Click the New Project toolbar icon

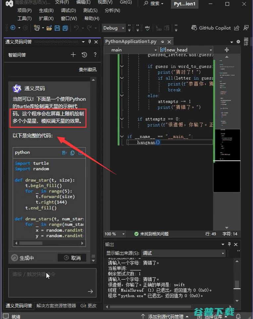(x=37, y=28)
